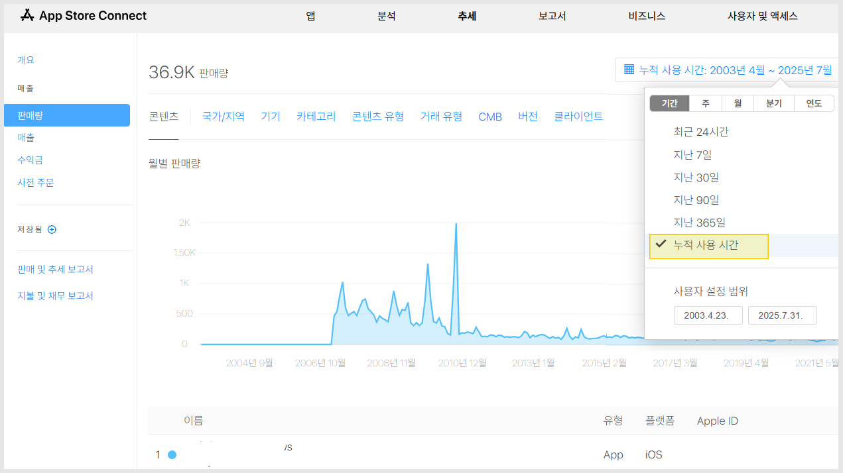
Task: Switch to the 국가/지역 tab
Action: coord(223,117)
